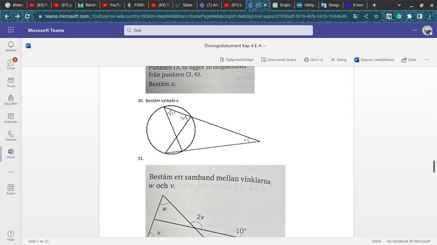Viewport: 437px width, 245px height.
Task: Go to the Team section
Action: (11, 82)
